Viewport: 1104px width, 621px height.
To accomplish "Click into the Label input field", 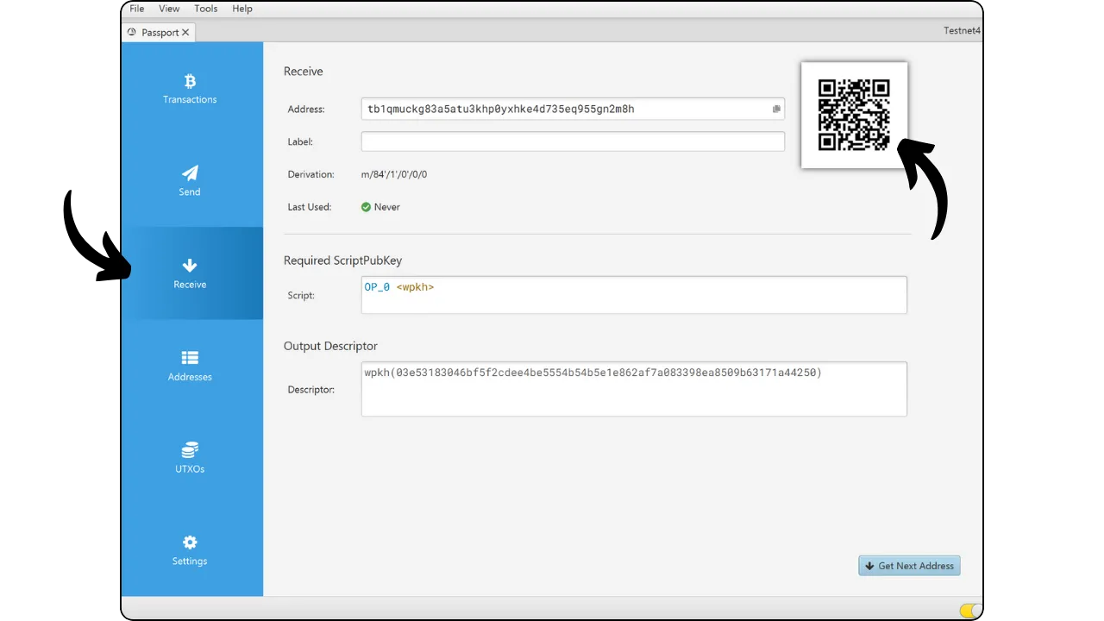I will pyautogui.click(x=573, y=141).
